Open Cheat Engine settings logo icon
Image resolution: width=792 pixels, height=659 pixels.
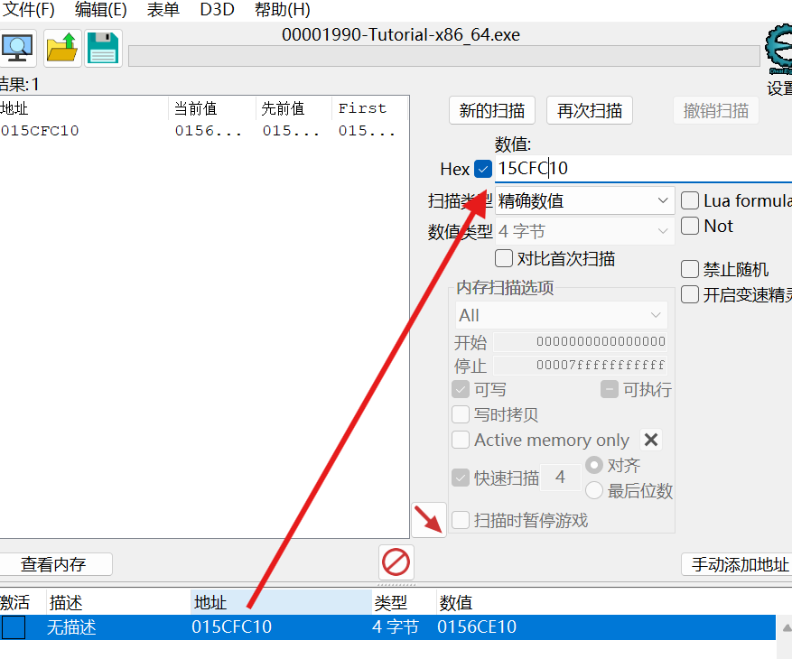pos(779,51)
